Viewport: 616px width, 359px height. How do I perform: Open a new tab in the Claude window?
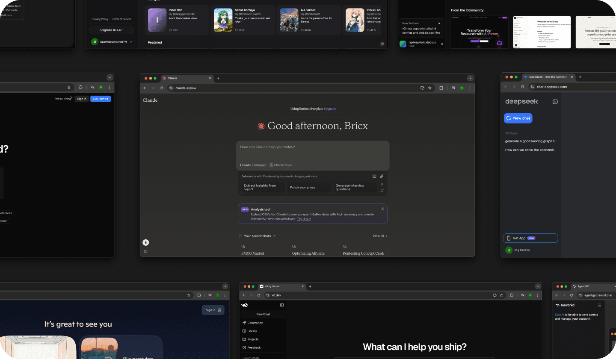coord(218,78)
